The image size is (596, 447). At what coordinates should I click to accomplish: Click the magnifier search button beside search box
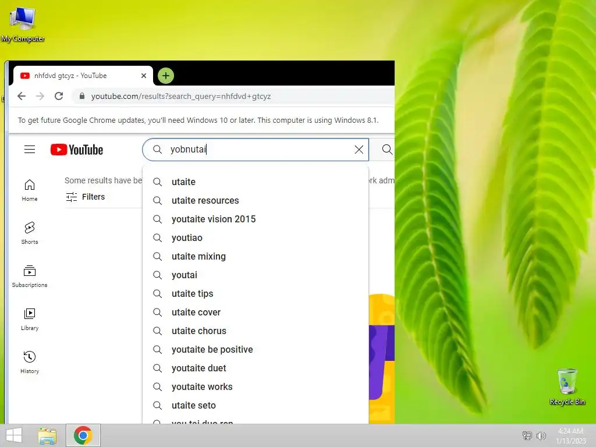coord(386,150)
